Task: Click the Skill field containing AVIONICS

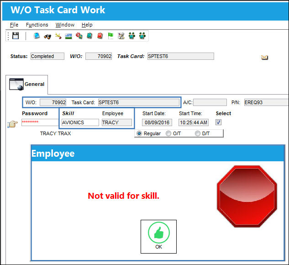Action: coord(80,122)
